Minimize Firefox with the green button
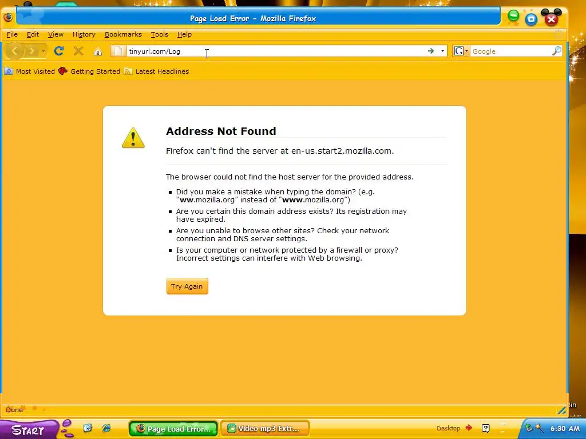 513,16
